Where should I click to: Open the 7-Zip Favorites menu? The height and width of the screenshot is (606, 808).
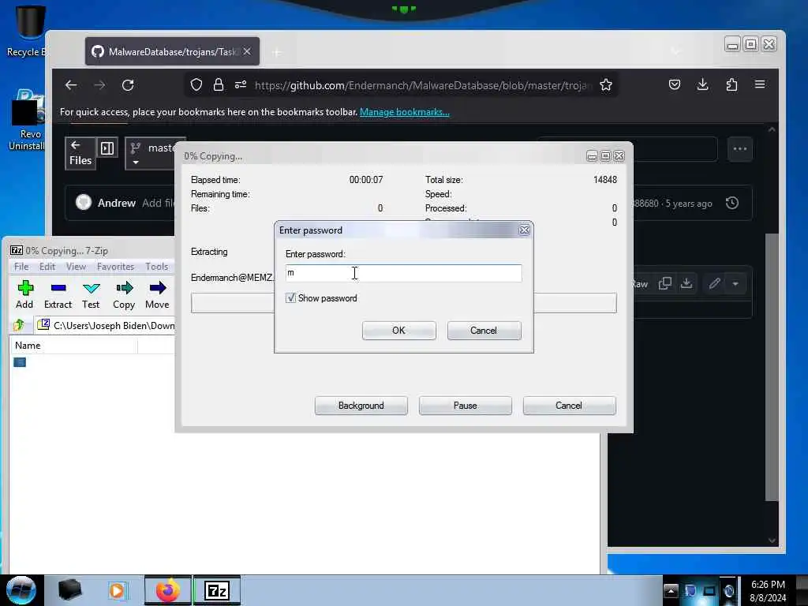pos(115,267)
